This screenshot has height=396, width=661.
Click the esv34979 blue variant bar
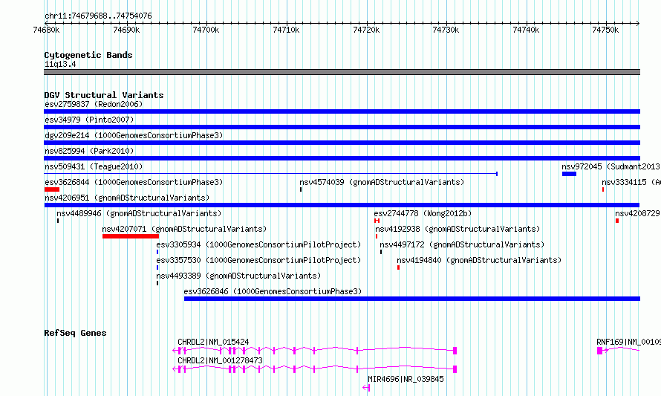click(x=342, y=127)
